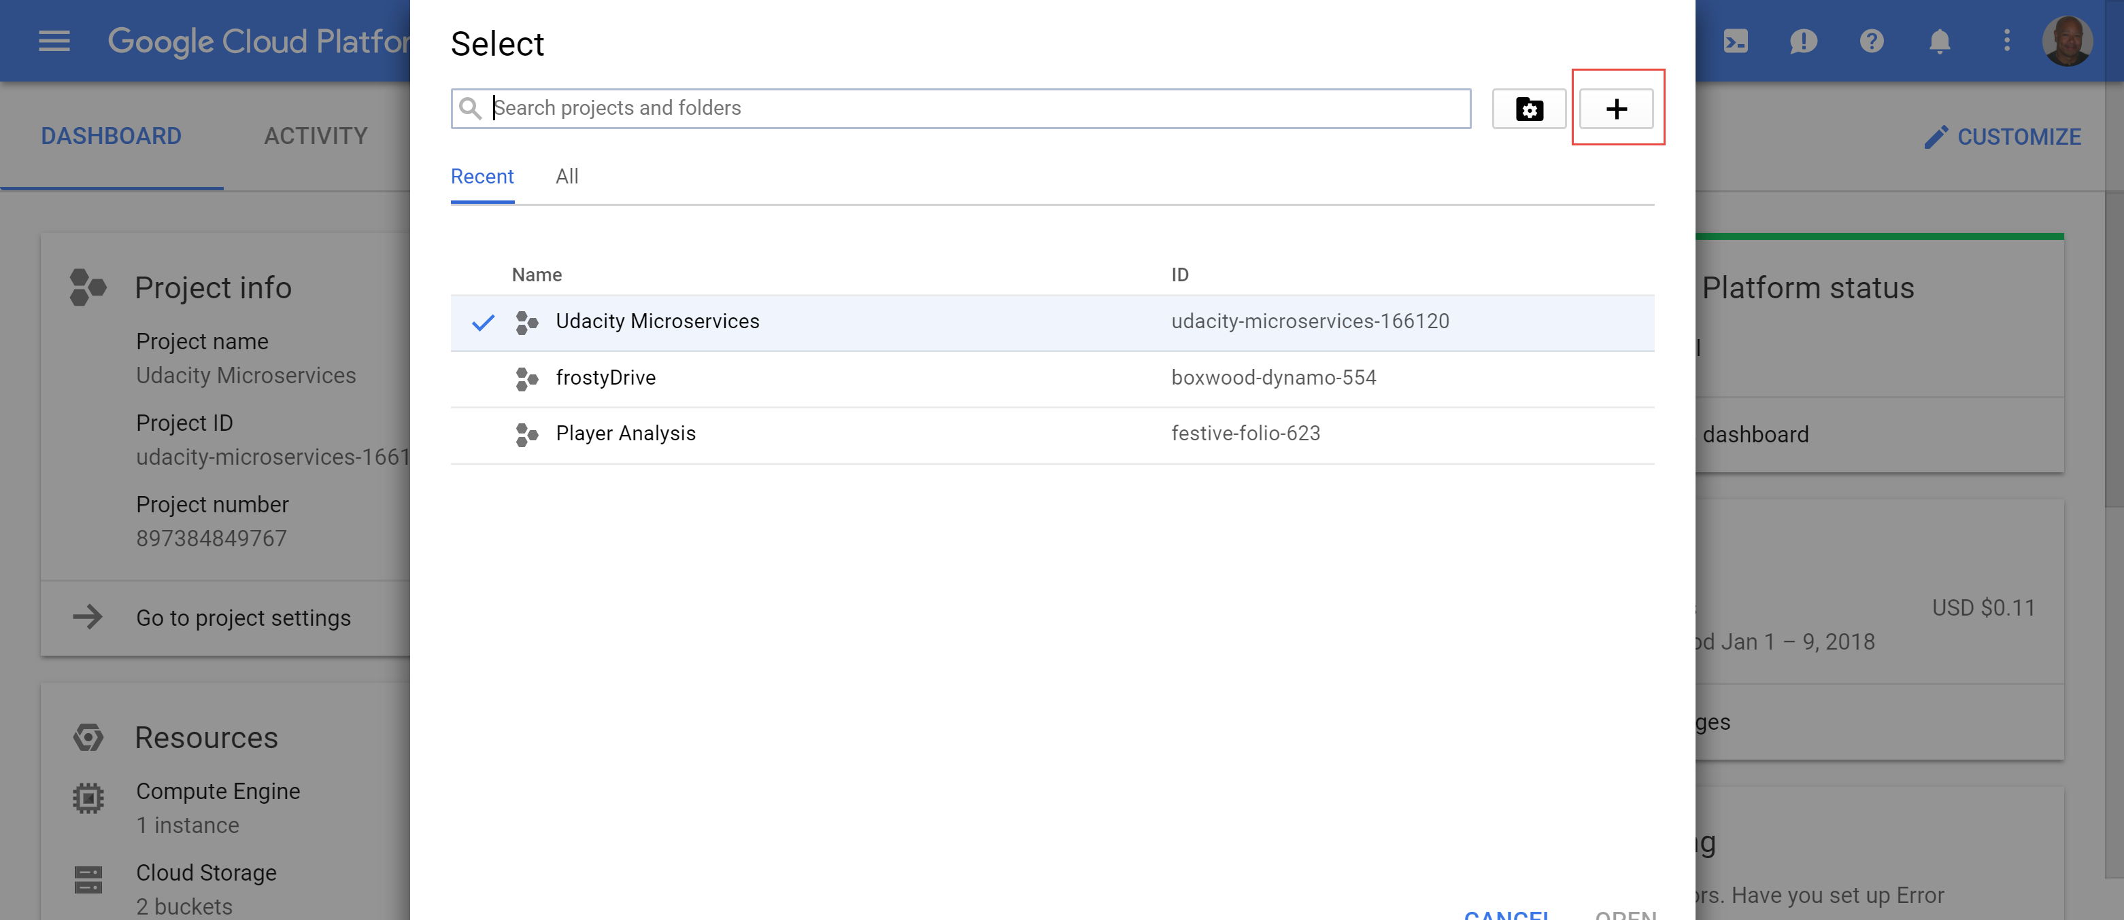Switch to the All tab

click(567, 176)
